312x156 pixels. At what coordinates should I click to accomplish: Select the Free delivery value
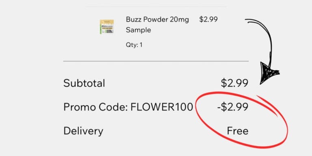point(238,131)
